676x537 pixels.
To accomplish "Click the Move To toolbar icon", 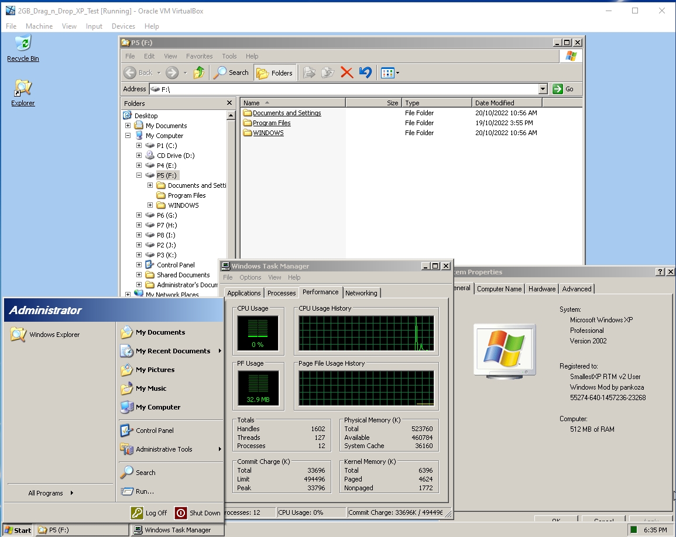I will point(309,73).
